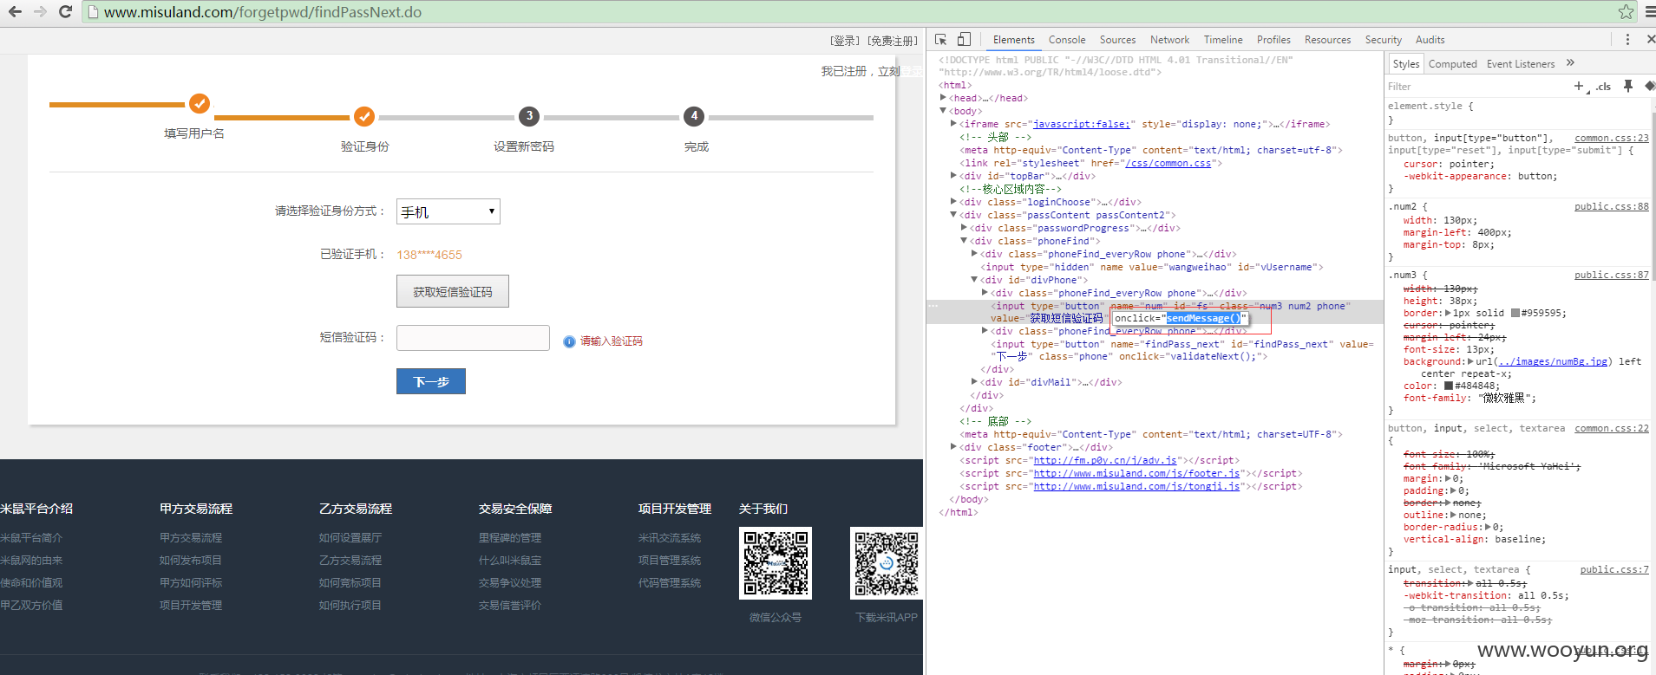Click the info icon beside 请输入验证码

tap(569, 341)
